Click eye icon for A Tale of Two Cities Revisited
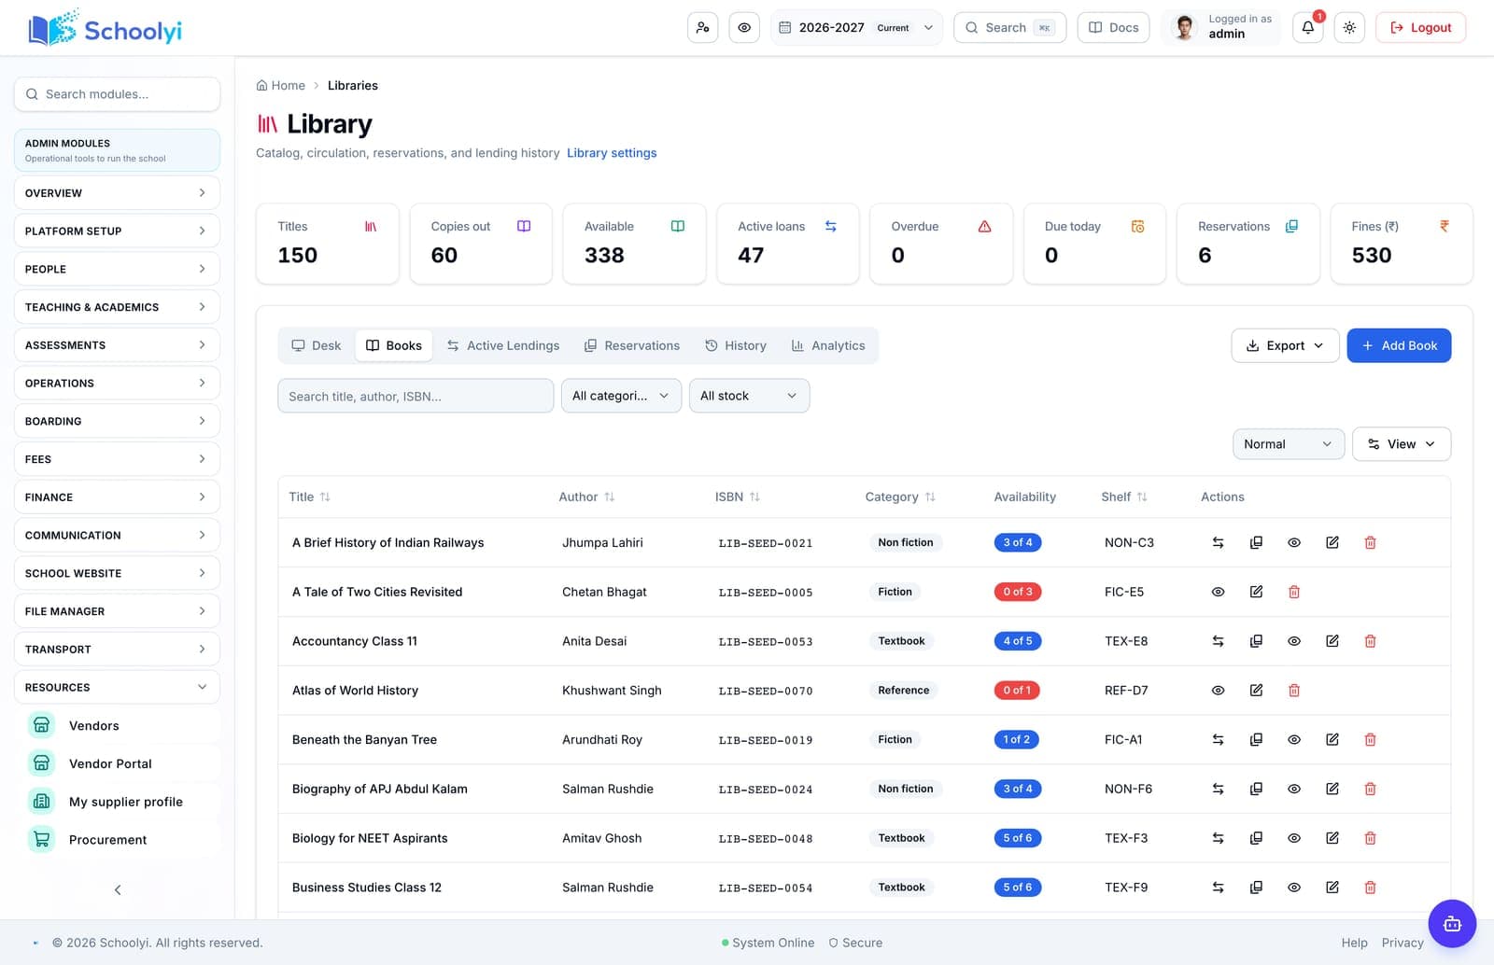This screenshot has height=965, width=1494. pos(1218,592)
